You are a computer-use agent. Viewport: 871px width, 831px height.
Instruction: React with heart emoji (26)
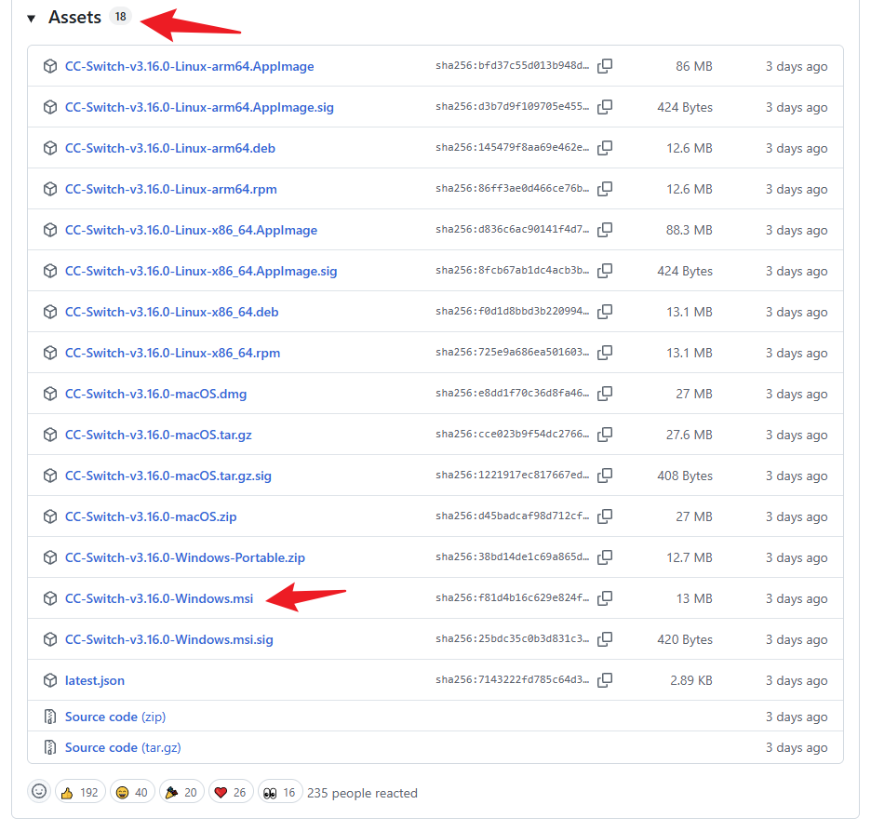coord(231,792)
